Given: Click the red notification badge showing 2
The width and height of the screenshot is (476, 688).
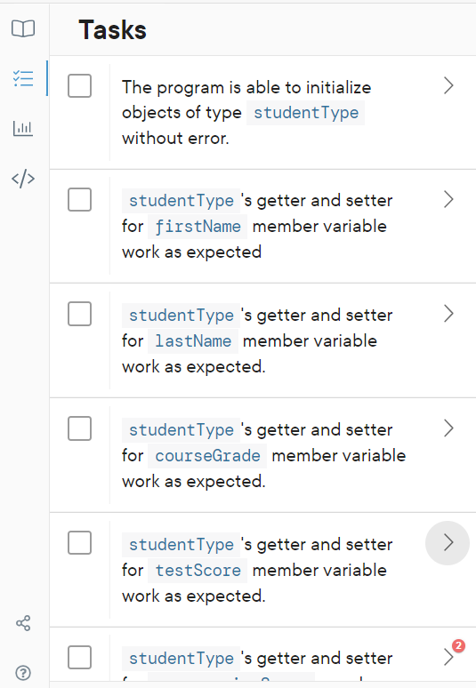Looking at the screenshot, I should coord(458,645).
